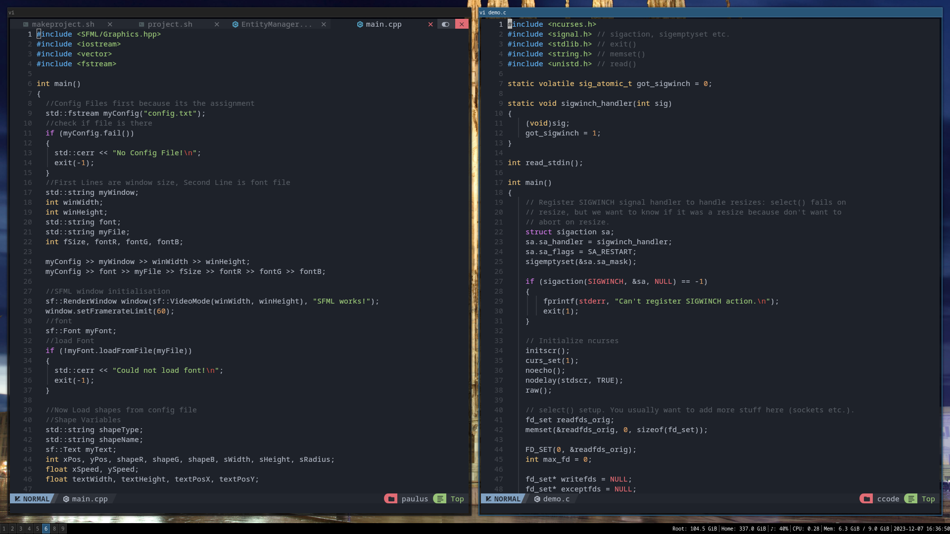Click line 17 'int main()' in demo.c
This screenshot has width=950, height=534.
pyautogui.click(x=529, y=182)
